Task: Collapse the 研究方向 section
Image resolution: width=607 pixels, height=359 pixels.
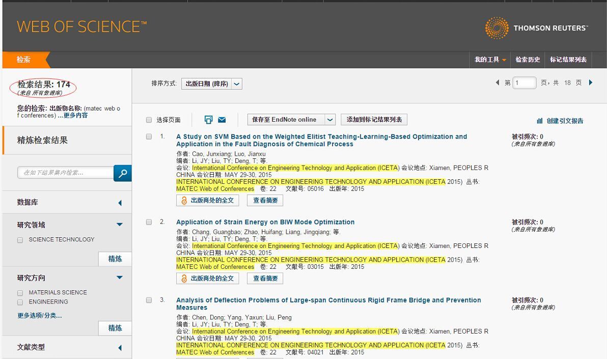Action: (120, 278)
